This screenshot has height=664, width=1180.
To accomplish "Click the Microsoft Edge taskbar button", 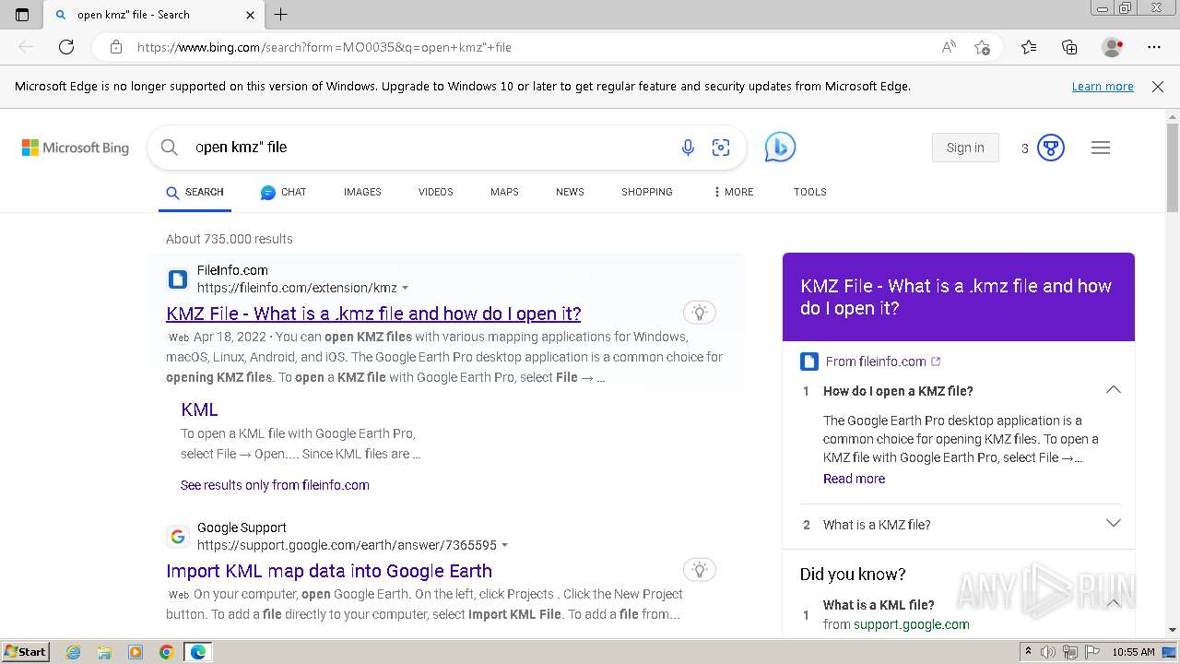I will point(198,652).
